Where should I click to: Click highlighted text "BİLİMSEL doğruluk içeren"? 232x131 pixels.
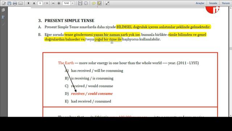(137, 27)
